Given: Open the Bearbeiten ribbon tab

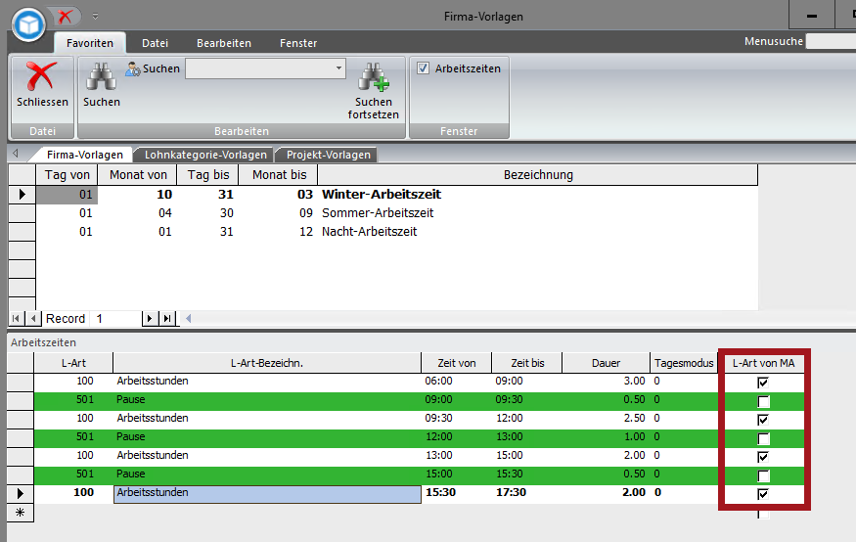Looking at the screenshot, I should (x=224, y=43).
